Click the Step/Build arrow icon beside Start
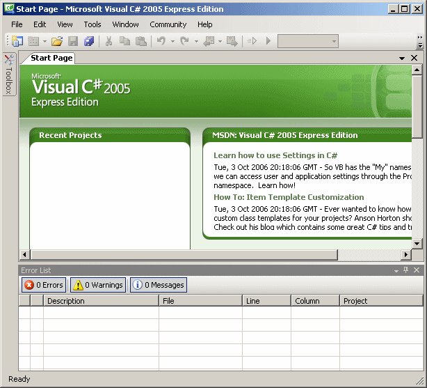 (252, 41)
